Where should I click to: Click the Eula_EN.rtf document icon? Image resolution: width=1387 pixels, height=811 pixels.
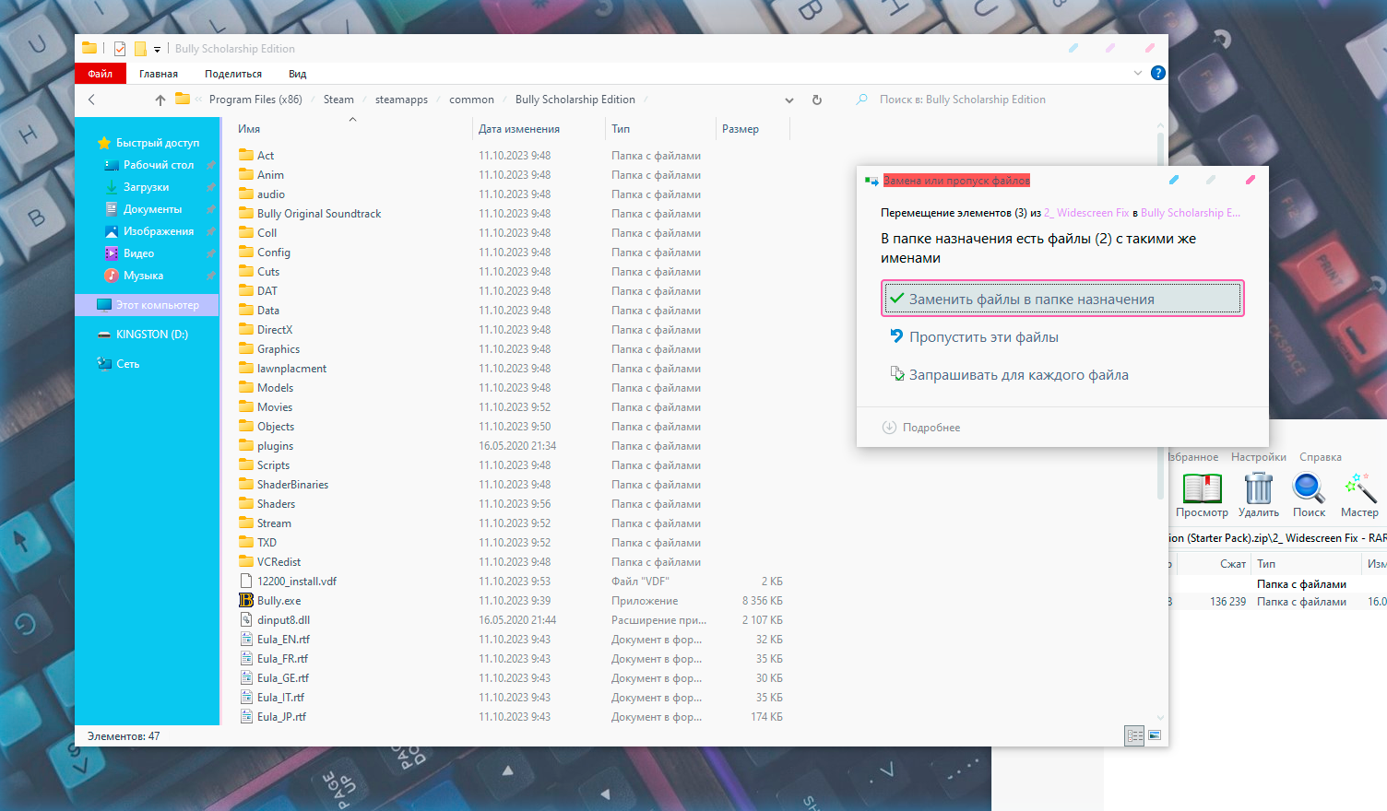pos(246,640)
